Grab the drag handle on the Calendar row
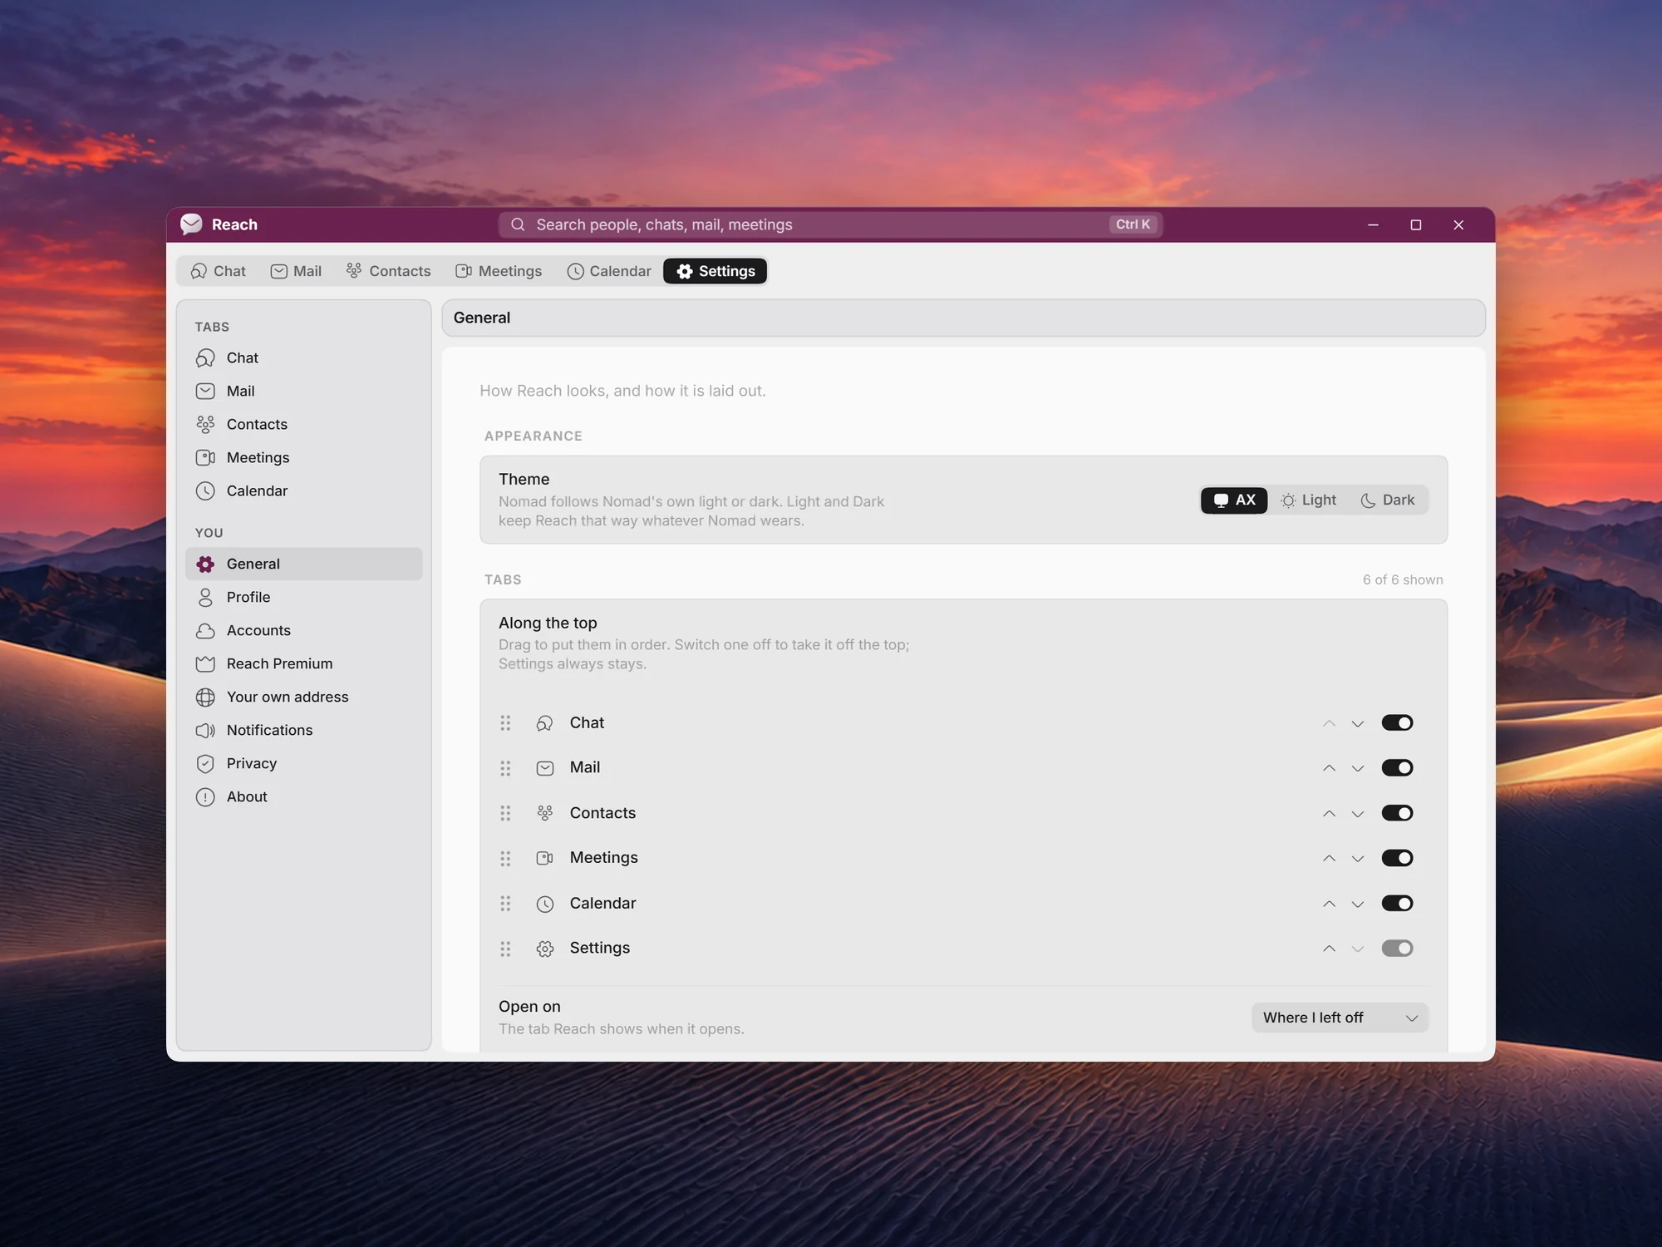The width and height of the screenshot is (1662, 1247). point(505,903)
